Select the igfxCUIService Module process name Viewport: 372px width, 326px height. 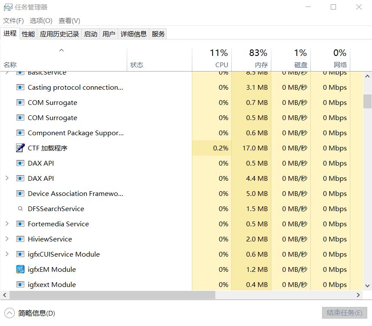coord(64,254)
